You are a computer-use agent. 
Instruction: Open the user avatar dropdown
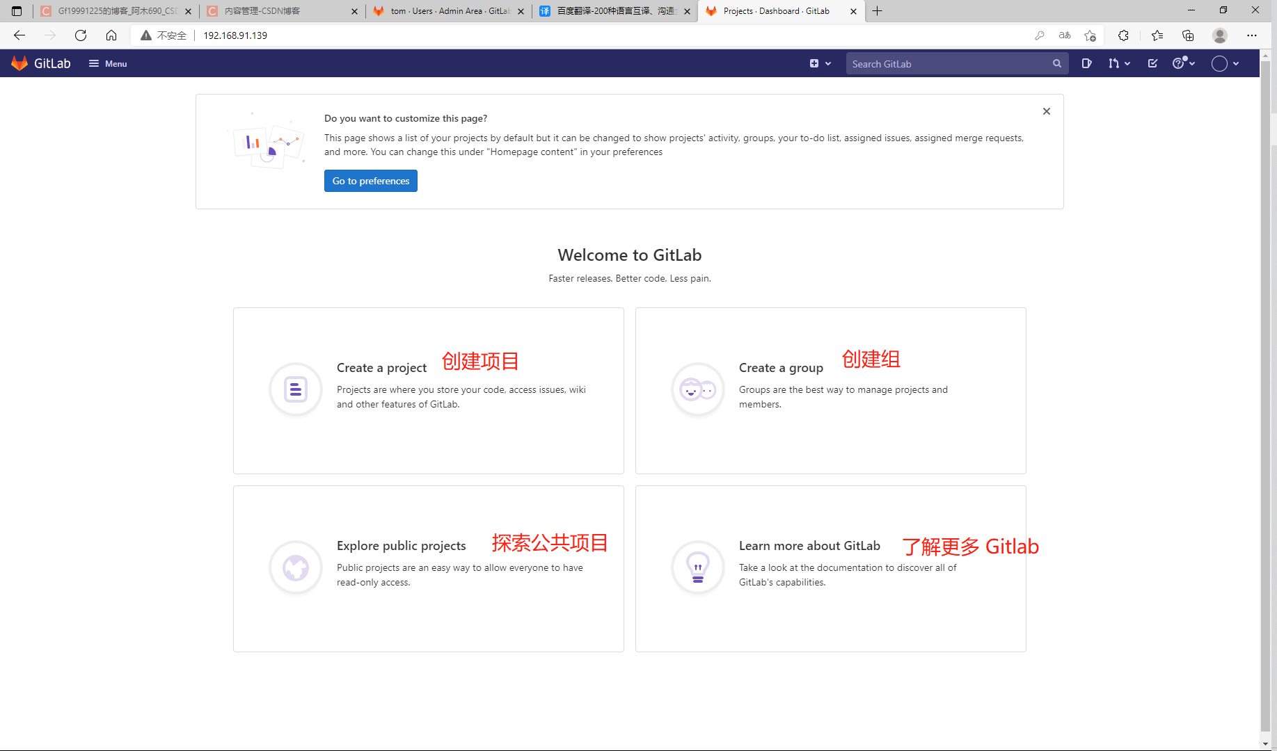tap(1225, 63)
